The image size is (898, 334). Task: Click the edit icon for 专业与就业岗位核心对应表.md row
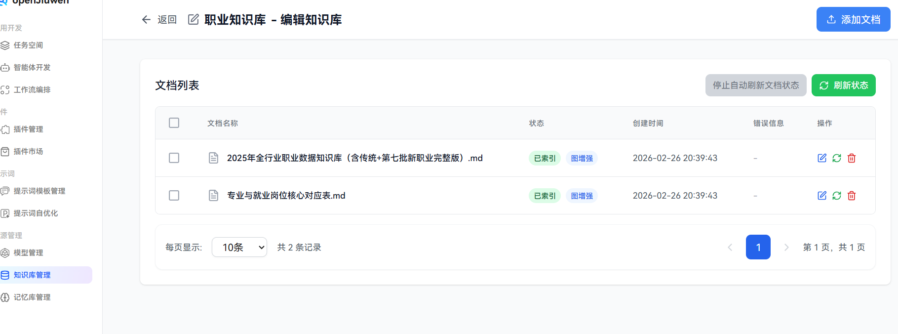(x=822, y=196)
